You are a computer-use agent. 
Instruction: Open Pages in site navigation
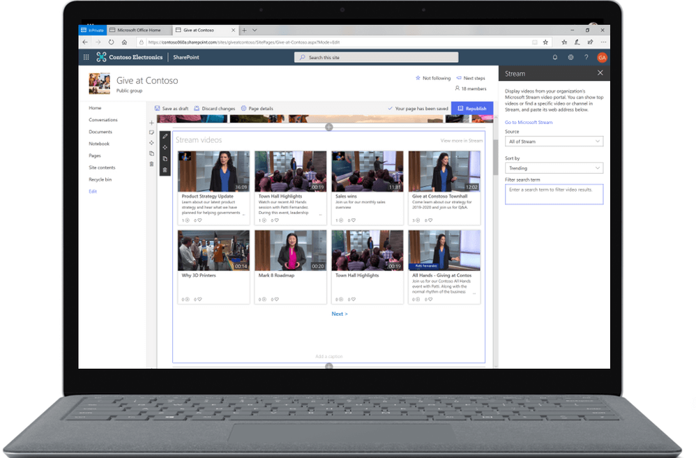point(95,155)
